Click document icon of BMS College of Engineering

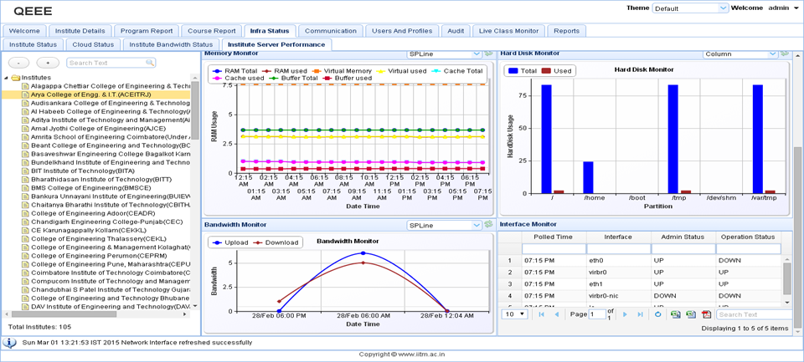click(x=24, y=188)
